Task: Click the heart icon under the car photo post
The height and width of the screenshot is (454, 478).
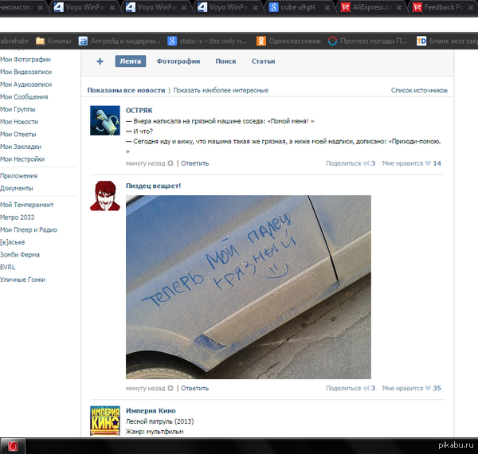Action: (426, 389)
